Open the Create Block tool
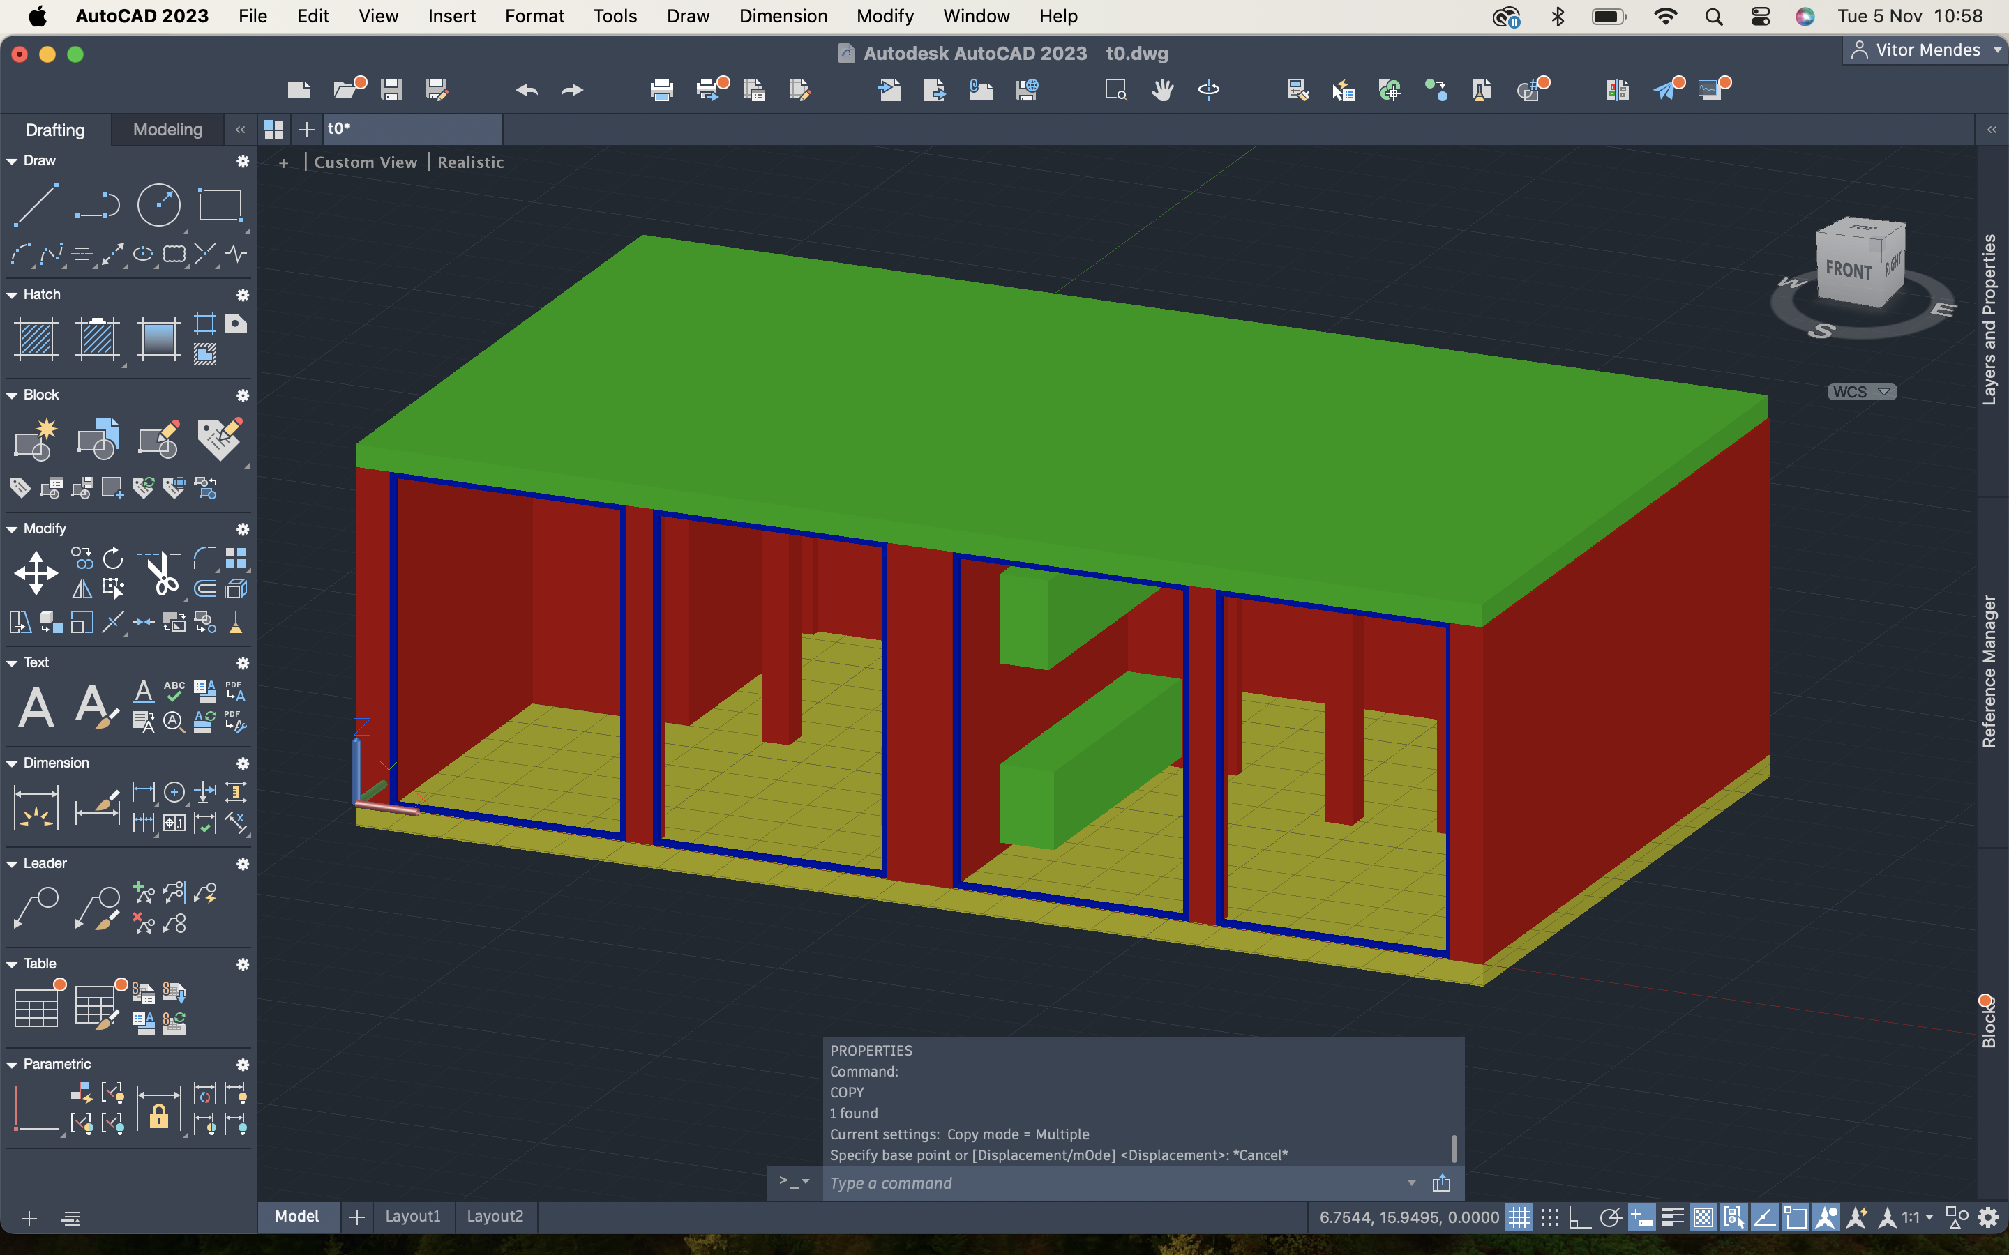The width and height of the screenshot is (2009, 1255). (36, 439)
